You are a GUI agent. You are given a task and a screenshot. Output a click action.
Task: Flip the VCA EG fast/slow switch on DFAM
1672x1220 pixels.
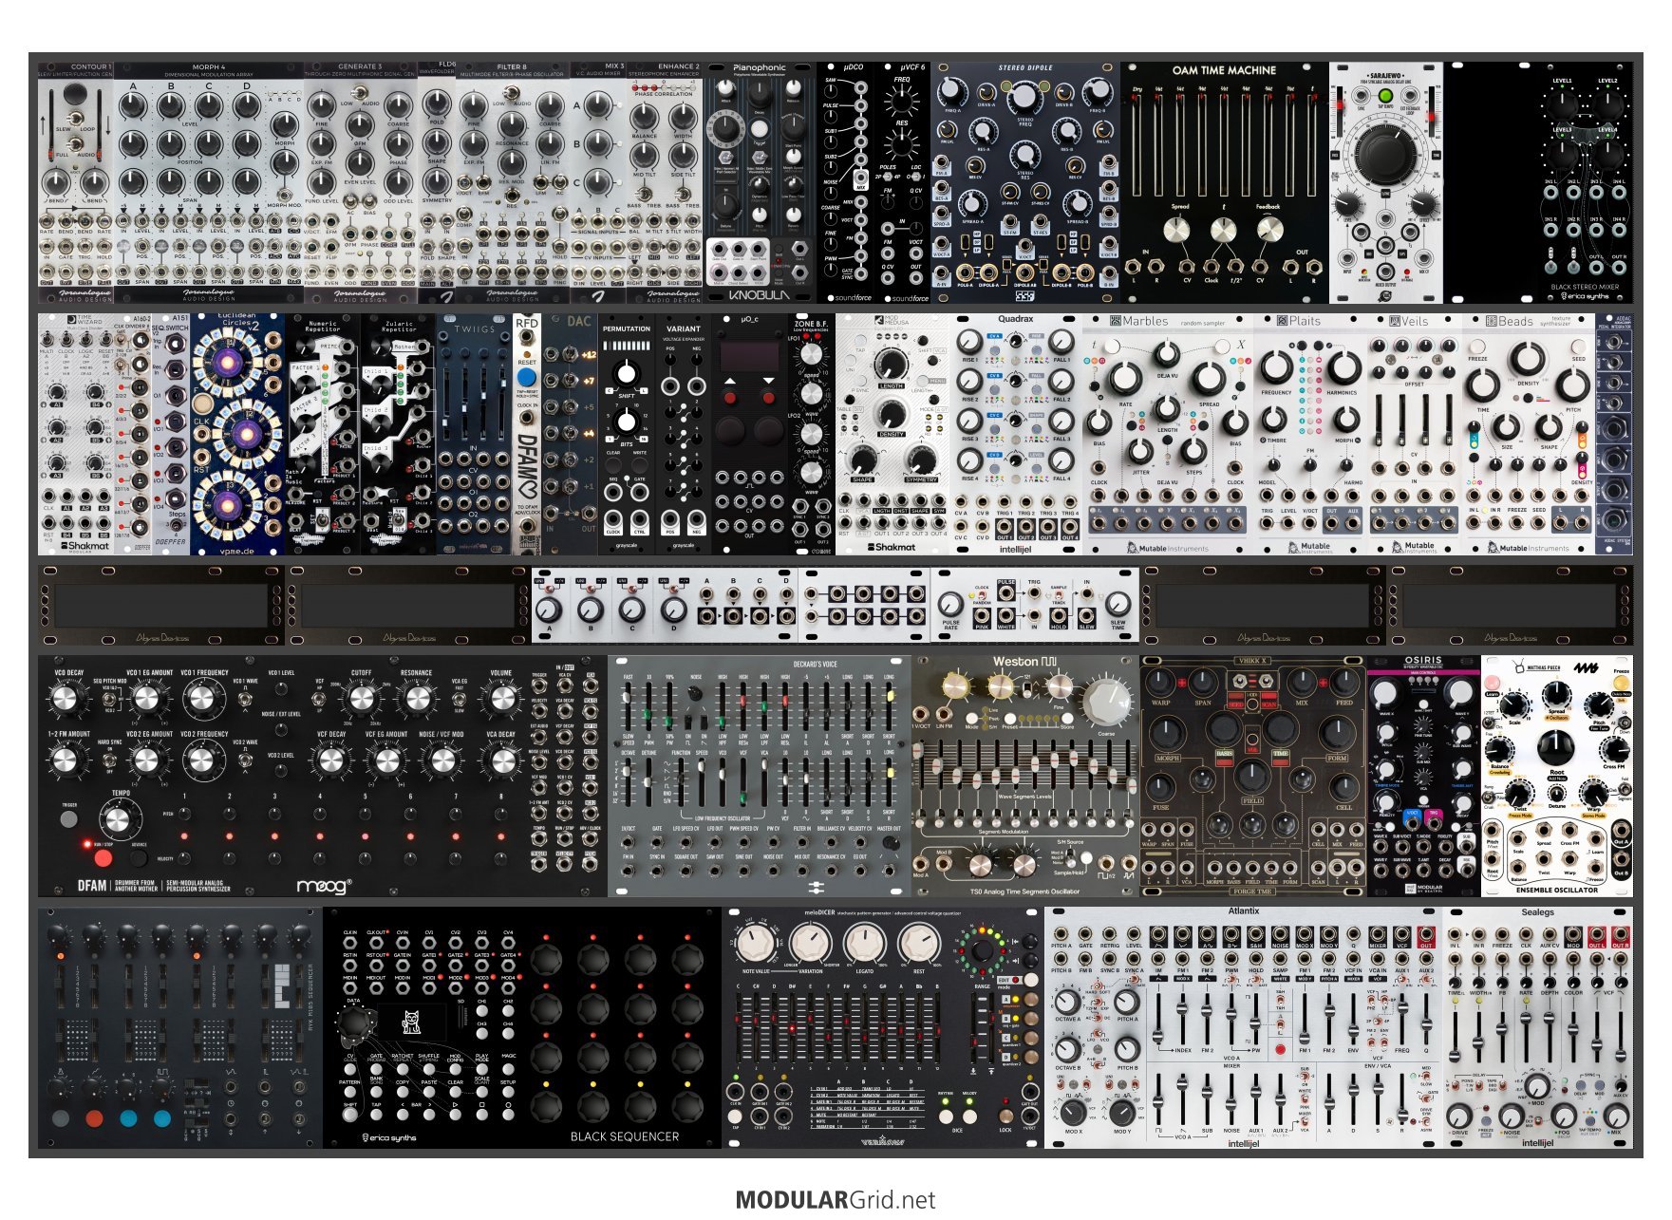coord(459,699)
